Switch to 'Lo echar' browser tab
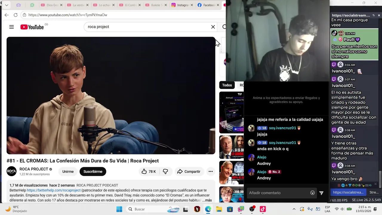 tap(104, 5)
